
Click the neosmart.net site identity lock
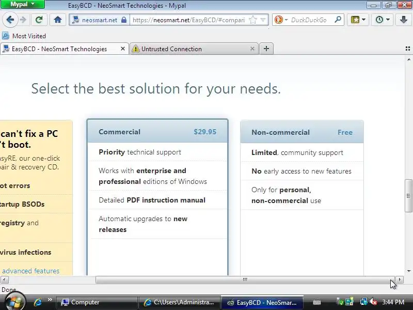(x=124, y=20)
